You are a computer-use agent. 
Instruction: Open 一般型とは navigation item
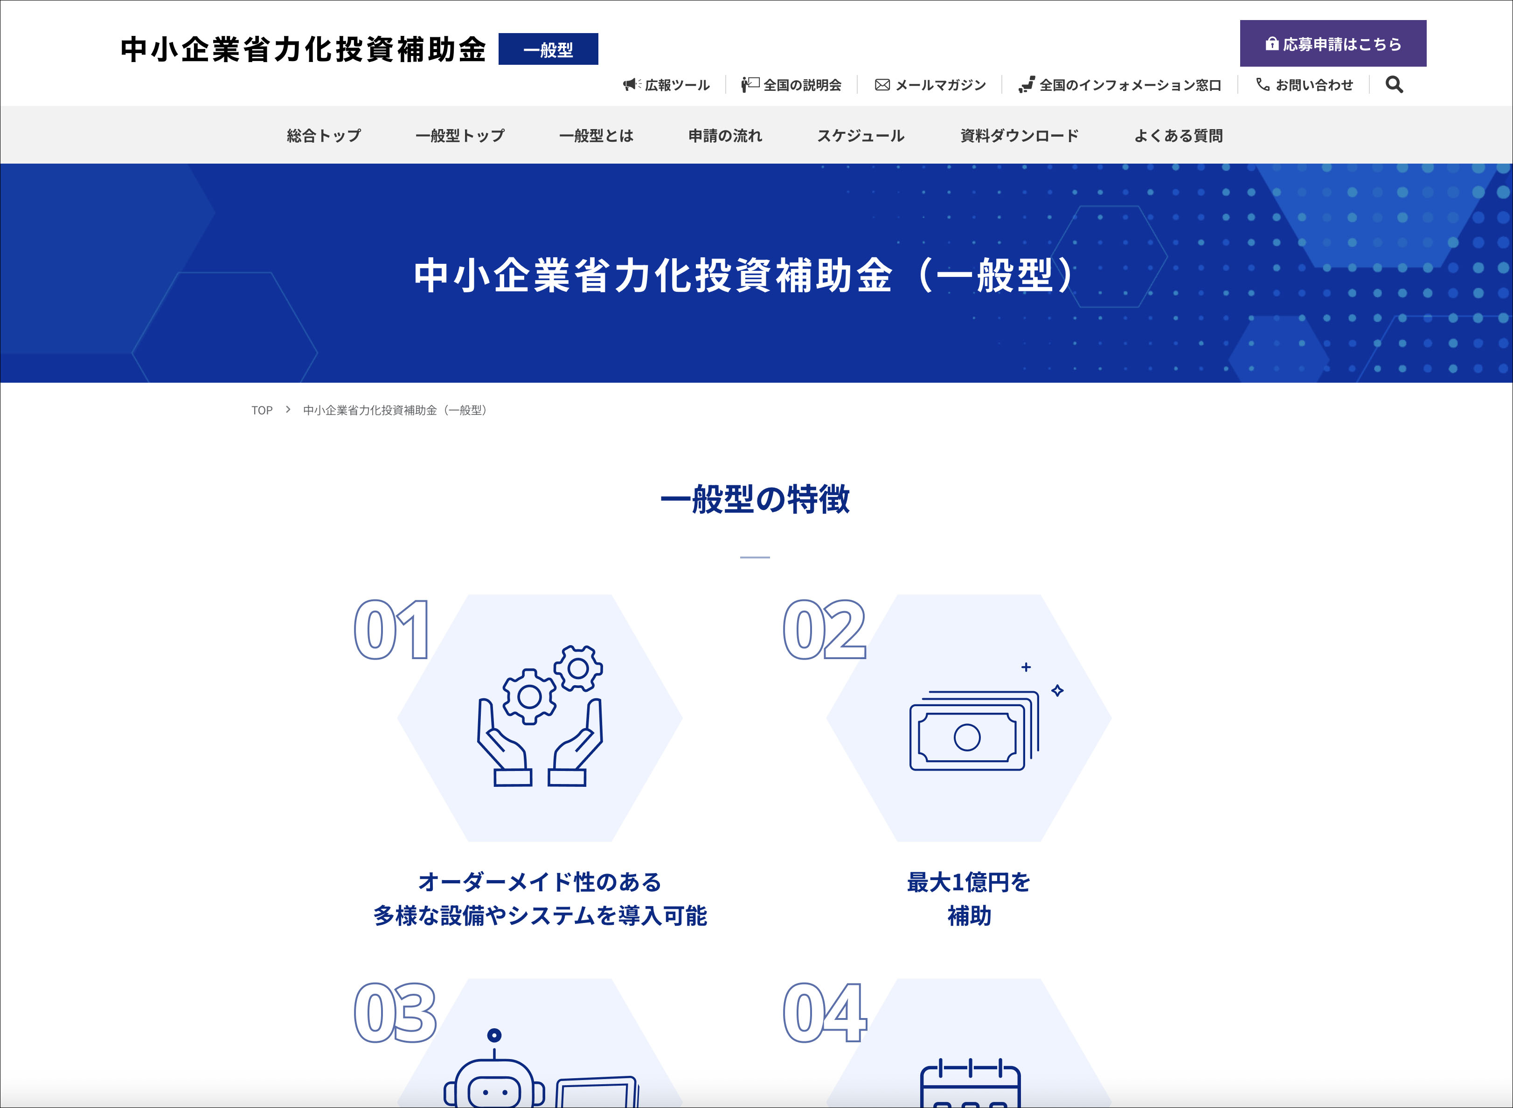click(x=596, y=136)
